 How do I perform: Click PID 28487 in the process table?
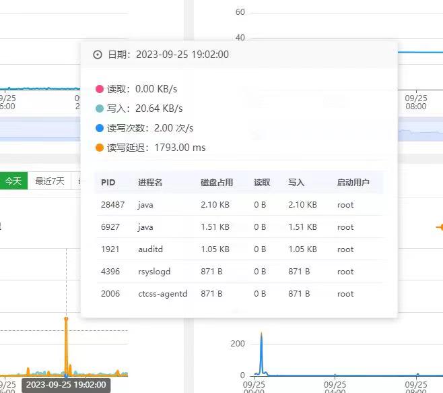click(112, 204)
